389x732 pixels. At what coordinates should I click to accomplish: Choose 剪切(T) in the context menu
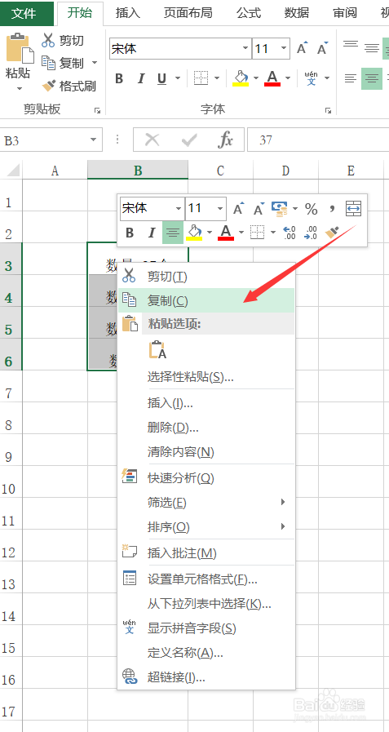click(206, 277)
